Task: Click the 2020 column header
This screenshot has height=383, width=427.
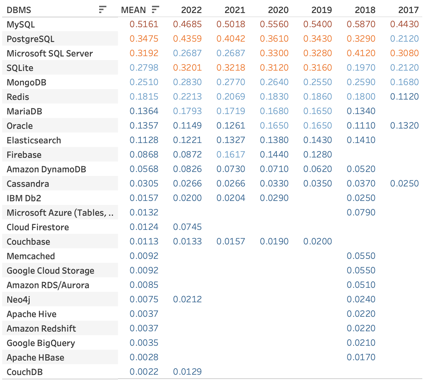Action: pyautogui.click(x=278, y=10)
